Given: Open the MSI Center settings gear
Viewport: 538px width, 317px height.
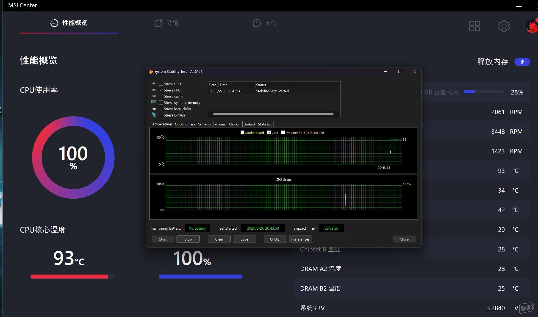Looking at the screenshot, I should coord(504,26).
